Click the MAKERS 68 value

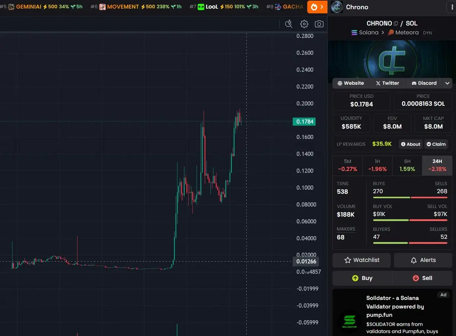(340, 237)
